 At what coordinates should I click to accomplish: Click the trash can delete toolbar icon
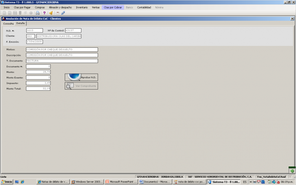20,13
